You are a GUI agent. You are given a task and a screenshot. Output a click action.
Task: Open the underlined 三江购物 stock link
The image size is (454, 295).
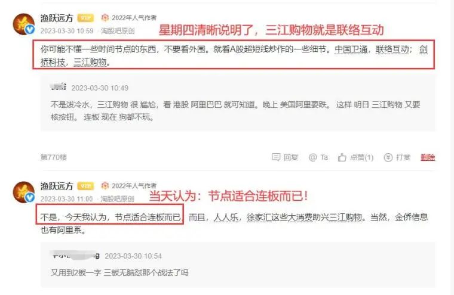pos(90,62)
